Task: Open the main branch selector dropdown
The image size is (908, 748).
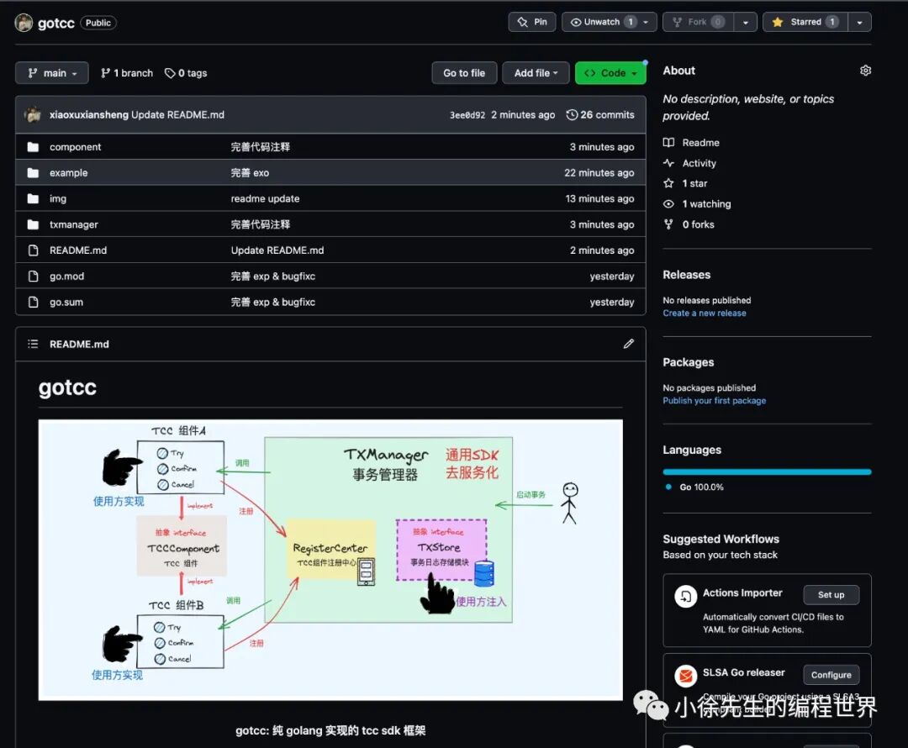Action: point(51,73)
